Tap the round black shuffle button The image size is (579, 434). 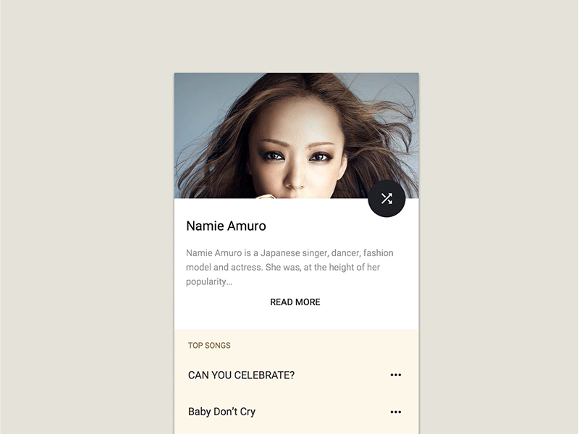386,198
